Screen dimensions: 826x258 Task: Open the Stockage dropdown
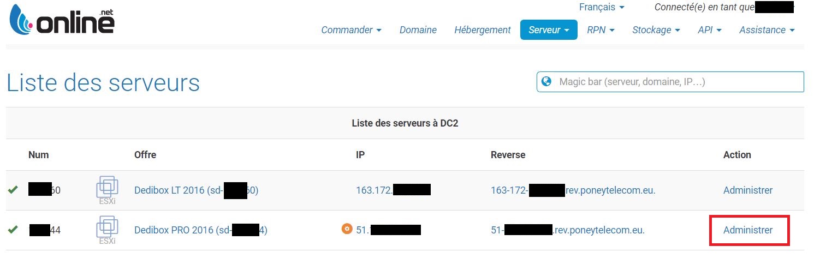click(656, 30)
